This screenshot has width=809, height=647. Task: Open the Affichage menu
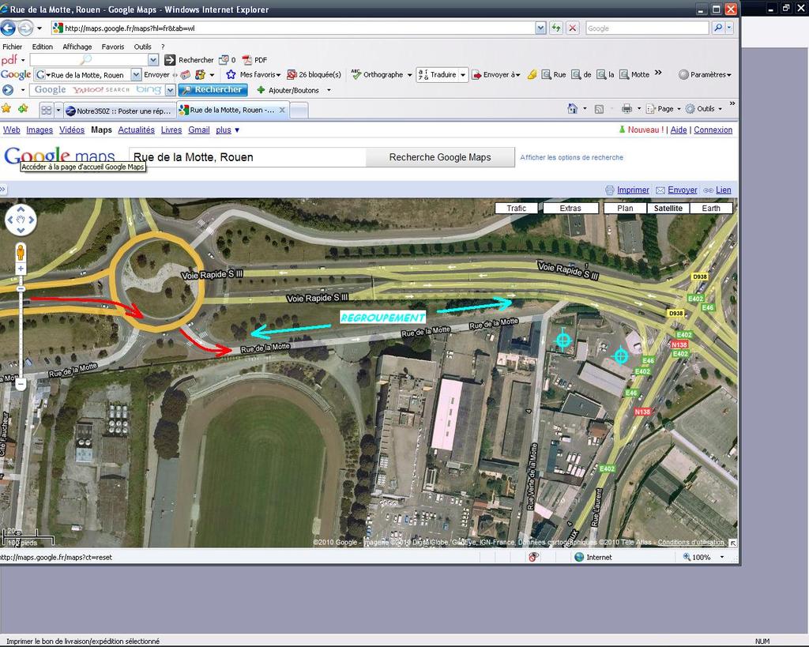point(77,47)
